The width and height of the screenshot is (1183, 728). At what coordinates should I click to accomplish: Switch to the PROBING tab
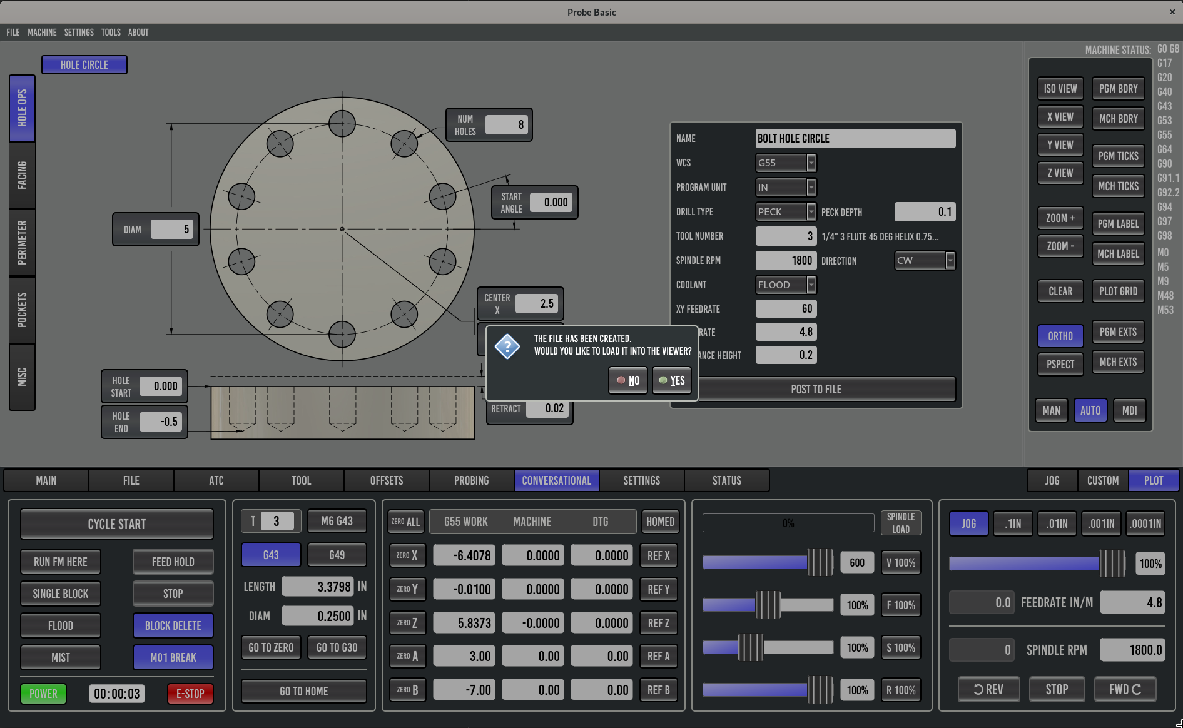tap(472, 480)
